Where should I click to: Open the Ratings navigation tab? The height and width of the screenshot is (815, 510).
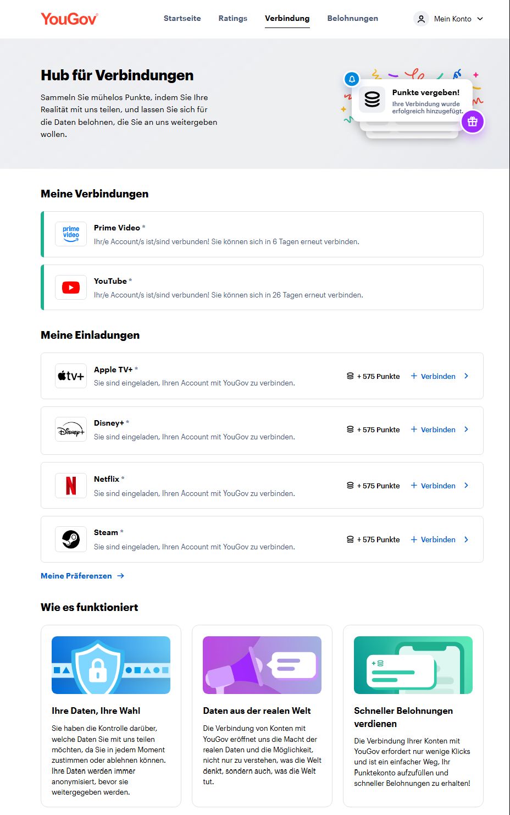click(x=232, y=18)
